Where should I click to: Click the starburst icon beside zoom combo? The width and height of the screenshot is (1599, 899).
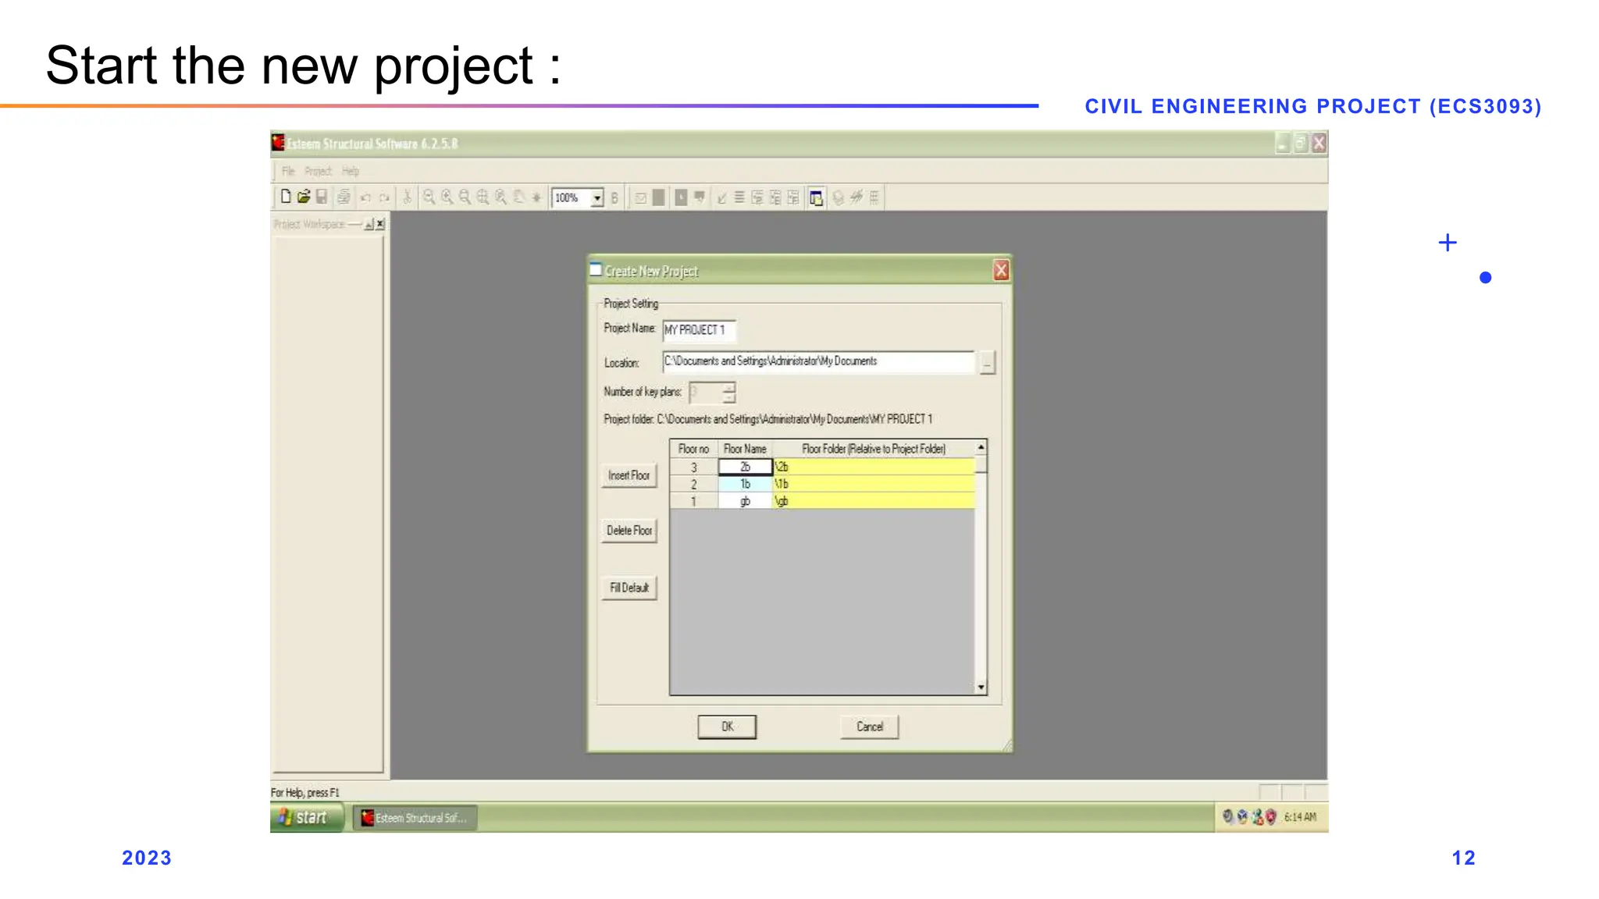point(536,197)
